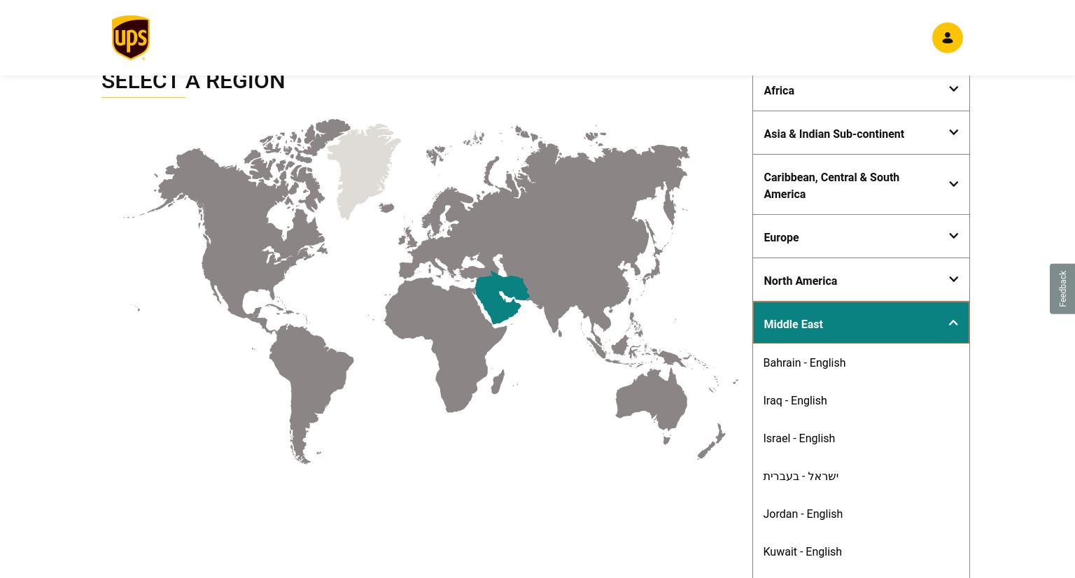Expand Europe with its chevron arrow
Screen dimensions: 1075x578
(x=953, y=237)
